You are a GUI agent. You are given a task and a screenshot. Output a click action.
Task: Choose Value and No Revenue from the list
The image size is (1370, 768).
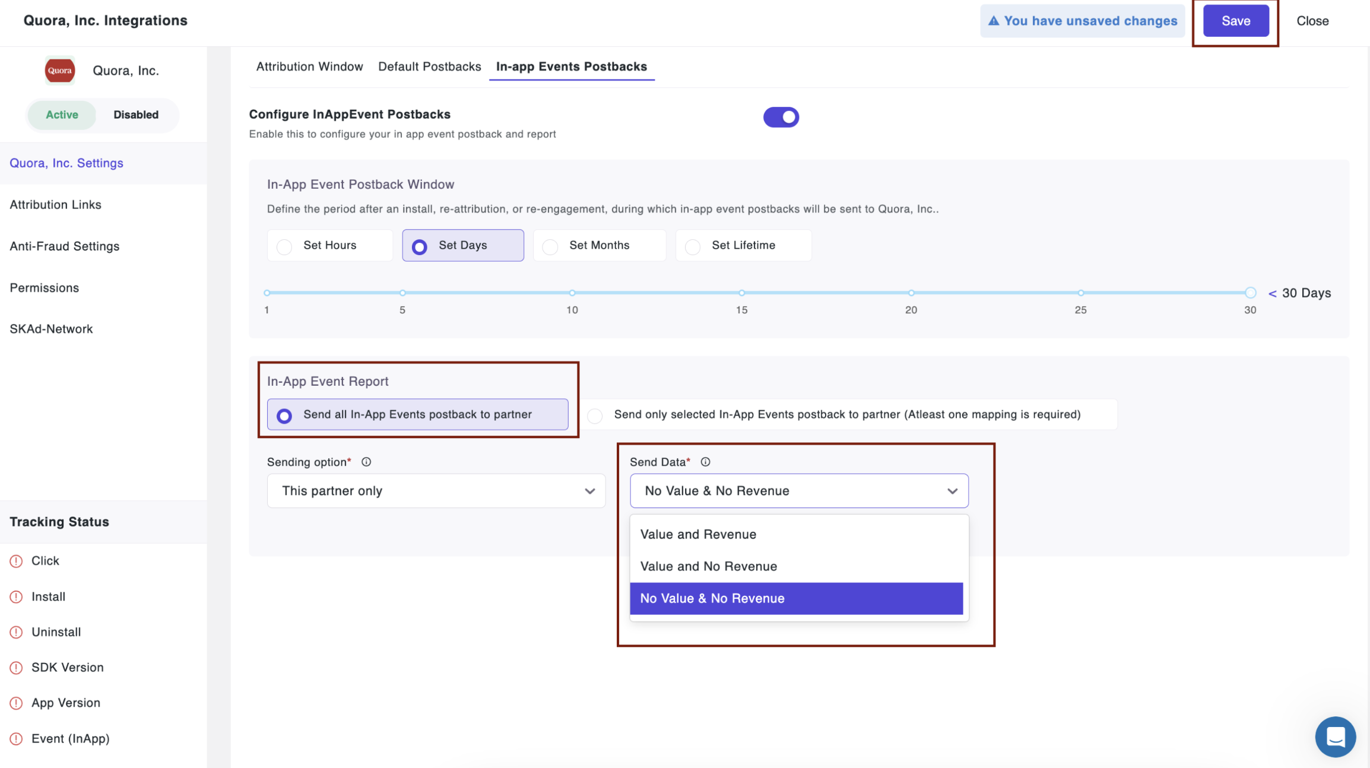(x=796, y=566)
